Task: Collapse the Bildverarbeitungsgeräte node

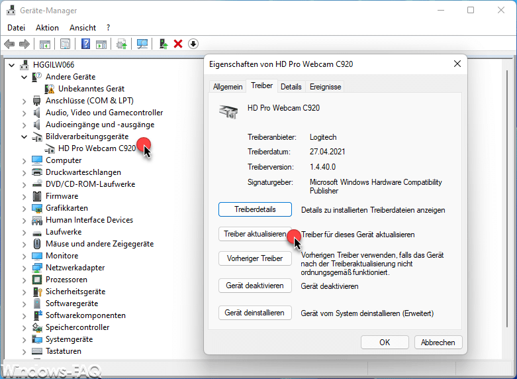Action: tap(24, 136)
